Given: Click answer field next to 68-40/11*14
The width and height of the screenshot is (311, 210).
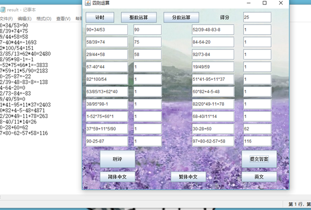Looking at the screenshot, I should (257, 116).
